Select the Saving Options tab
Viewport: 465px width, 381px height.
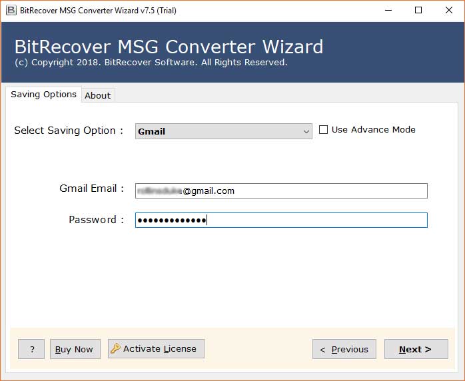(x=43, y=95)
